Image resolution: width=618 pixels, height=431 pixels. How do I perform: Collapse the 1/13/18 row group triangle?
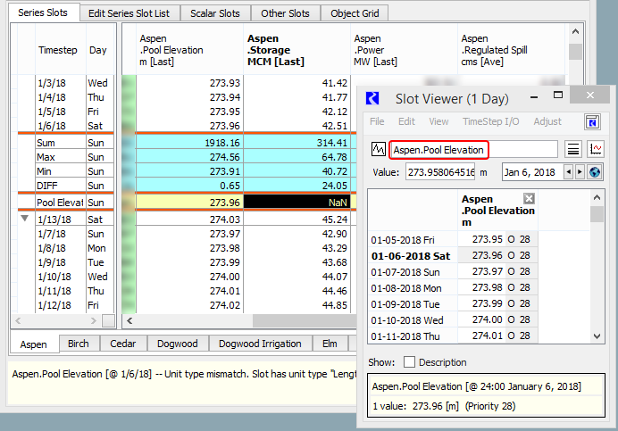click(25, 219)
